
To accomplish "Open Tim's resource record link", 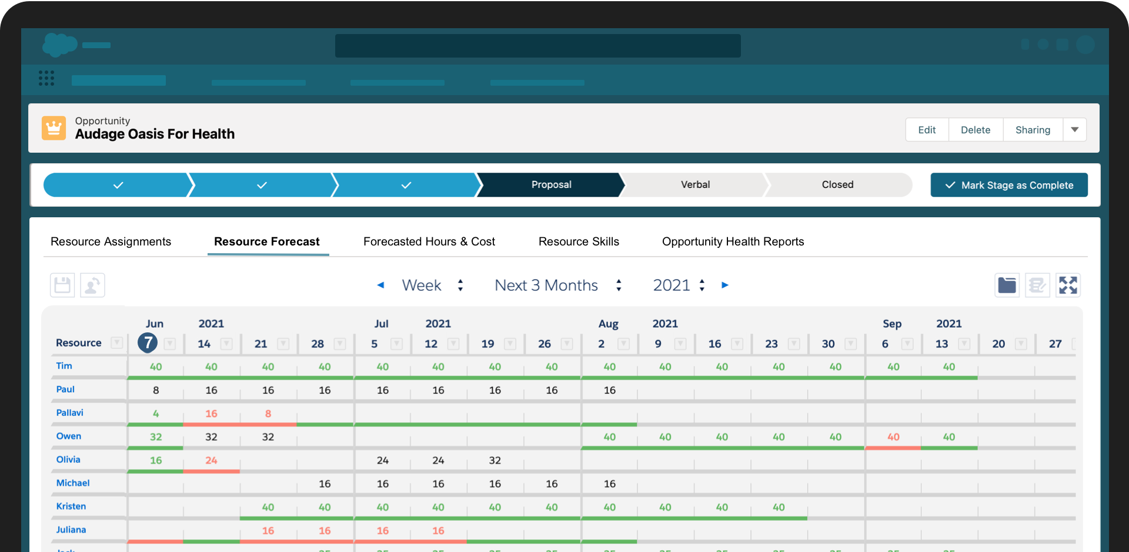I will click(64, 365).
